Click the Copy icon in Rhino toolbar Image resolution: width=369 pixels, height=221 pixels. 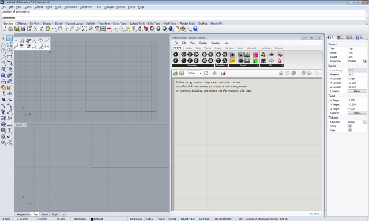(42, 29)
